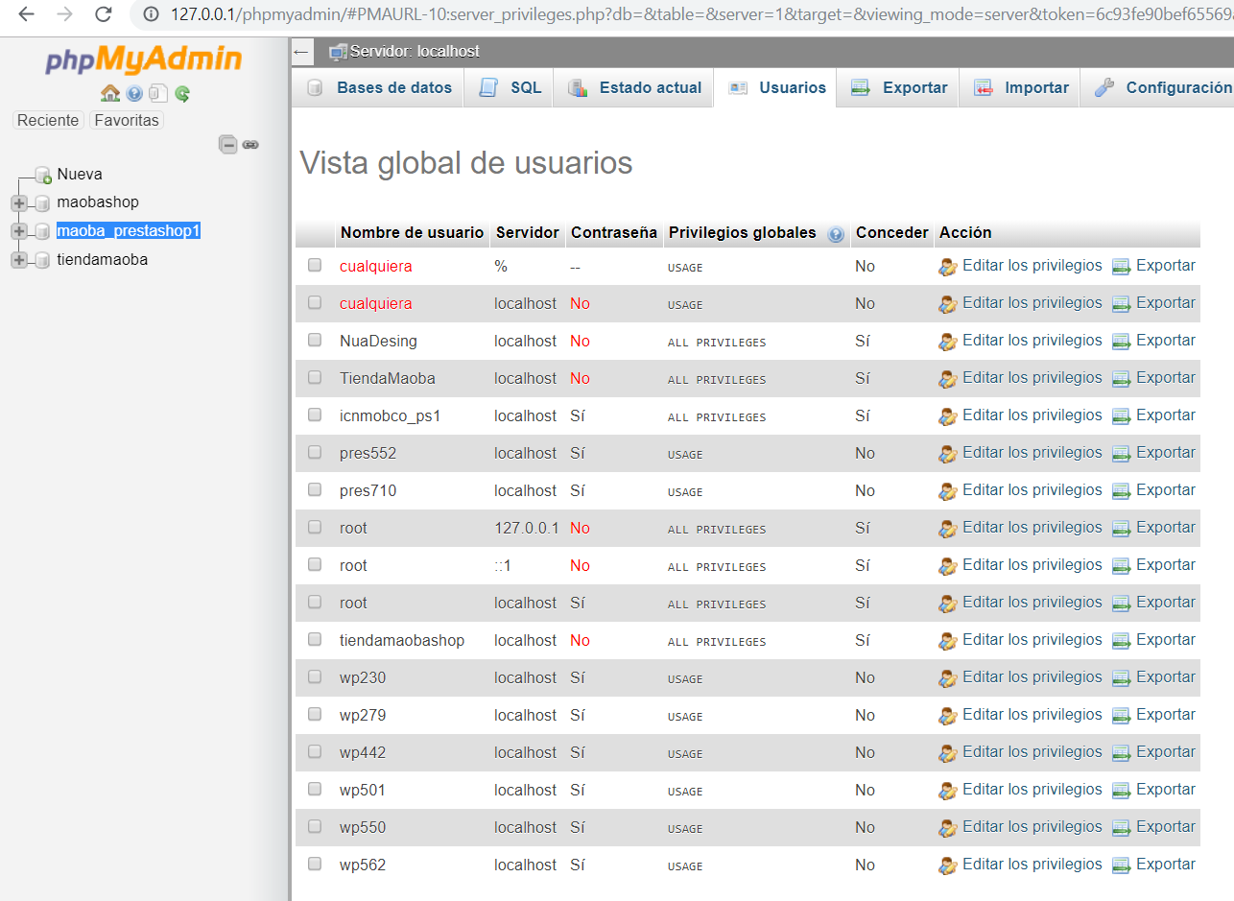Click the Nueva link to create a database
1234x901 pixels.
click(80, 175)
